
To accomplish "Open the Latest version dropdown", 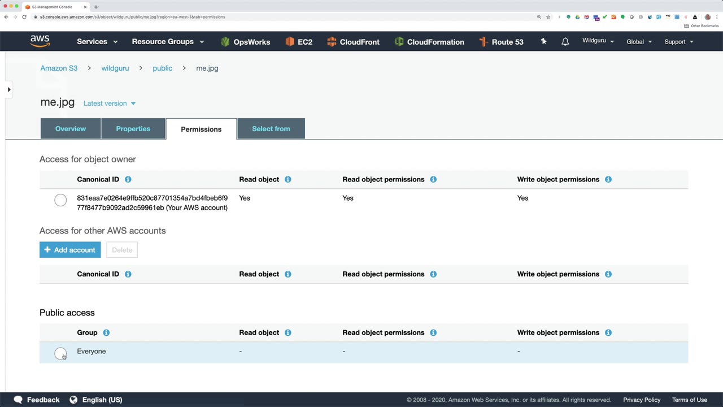I will 110,103.
